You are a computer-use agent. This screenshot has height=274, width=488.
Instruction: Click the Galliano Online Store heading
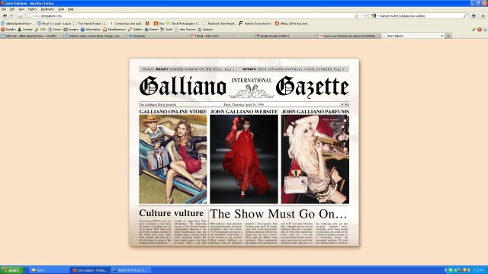173,112
